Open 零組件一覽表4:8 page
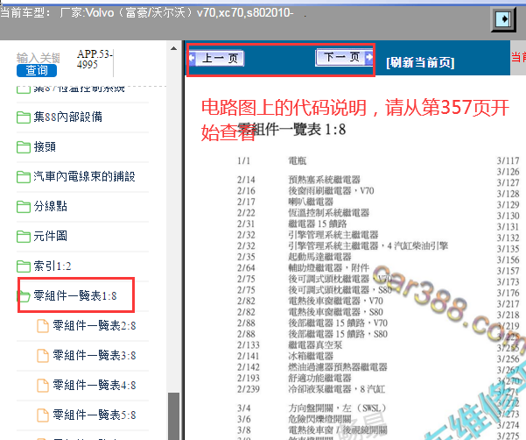Screen dimensions: 526x440 pyautogui.click(x=95, y=385)
